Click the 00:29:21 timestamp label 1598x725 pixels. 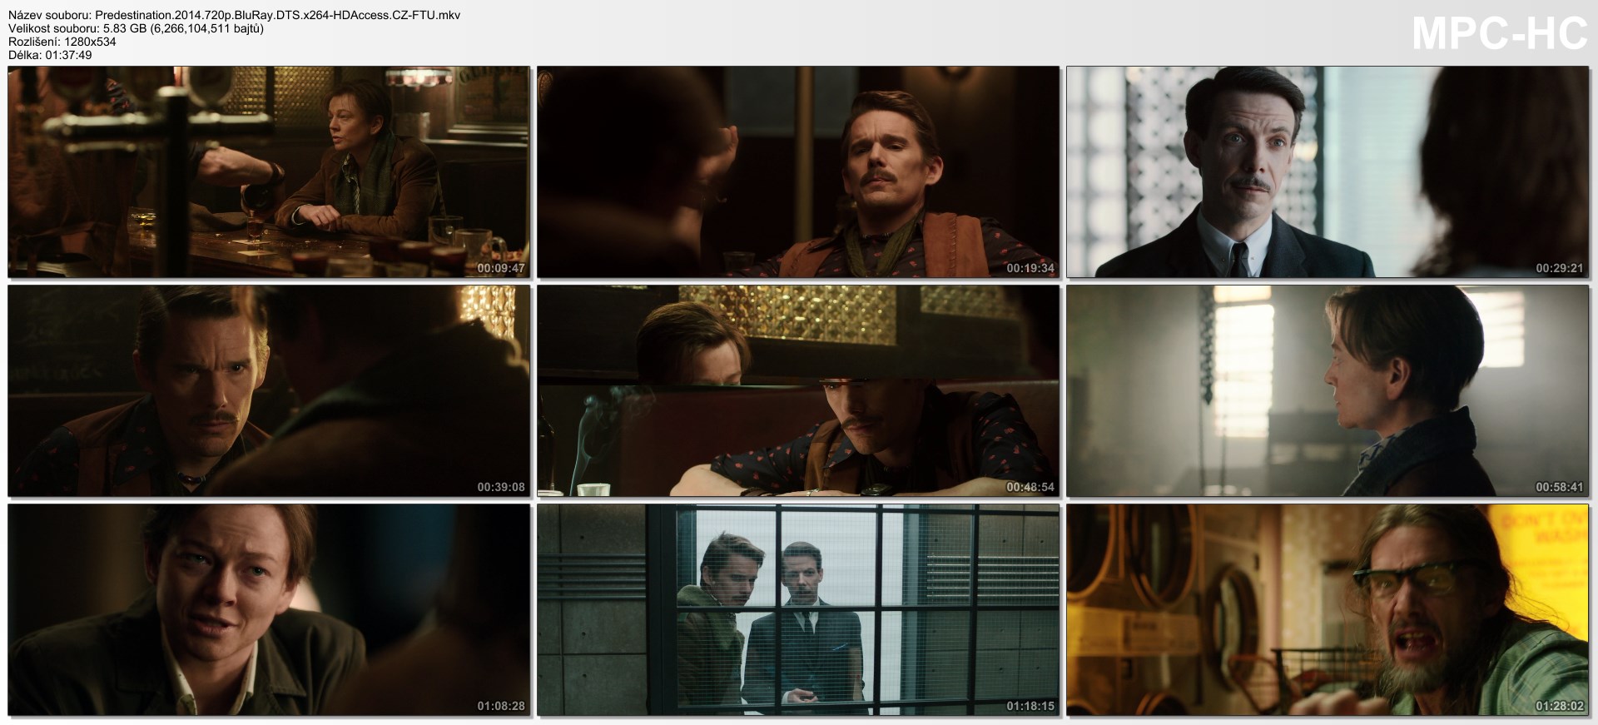1560,268
